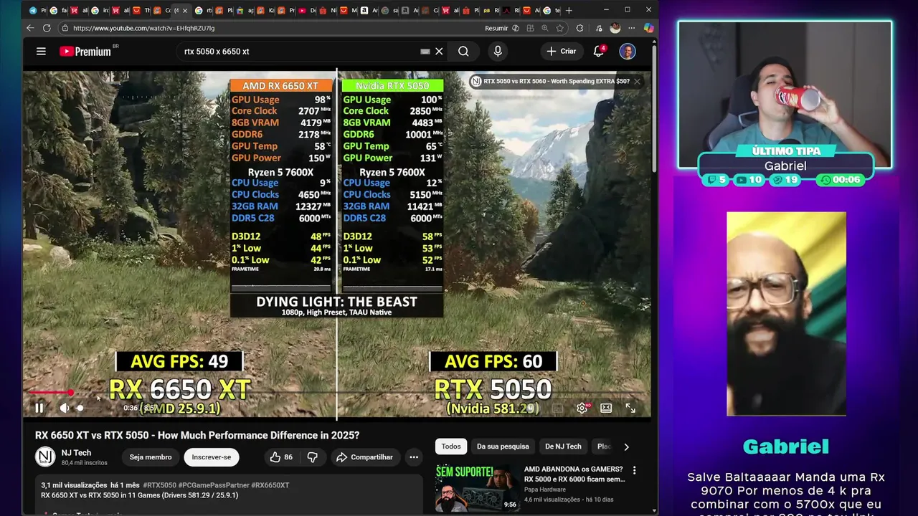
Task: Open the YouTube guide hamburger menu
Action: 41,52
